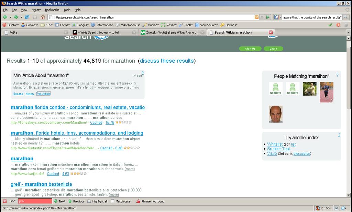The height and width of the screenshot is (212, 352).
Task: Click Expand link in mini article
Action: [18, 94]
